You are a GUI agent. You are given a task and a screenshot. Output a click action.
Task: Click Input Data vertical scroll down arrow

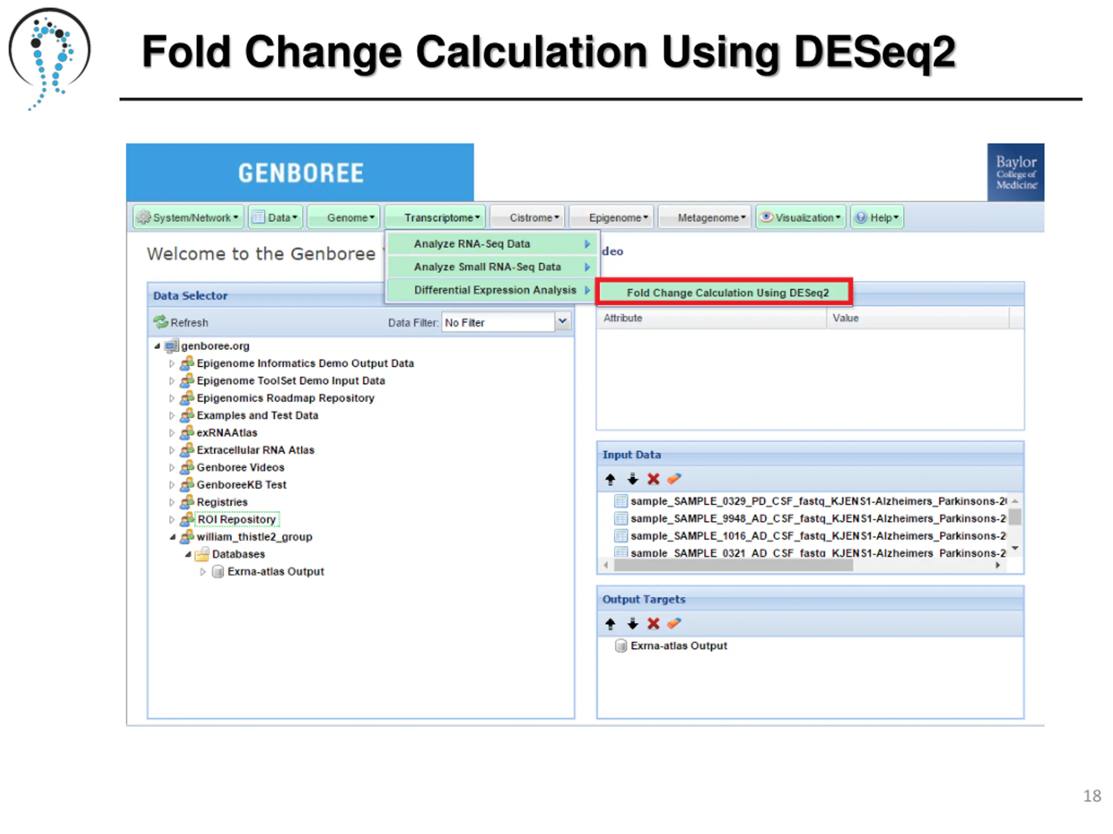1015,549
